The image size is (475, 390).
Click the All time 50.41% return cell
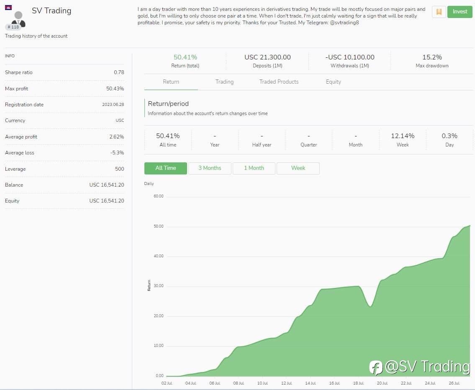tap(168, 140)
